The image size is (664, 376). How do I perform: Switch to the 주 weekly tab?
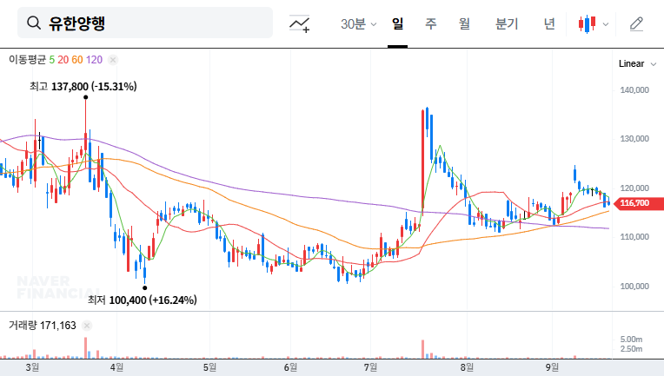click(x=431, y=23)
